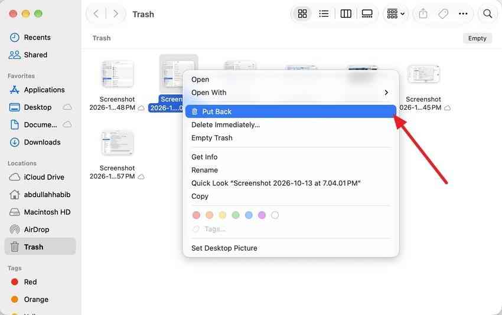This screenshot has height=315, width=502.
Task: Apply the orange tag color dot
Action: pyautogui.click(x=210, y=215)
